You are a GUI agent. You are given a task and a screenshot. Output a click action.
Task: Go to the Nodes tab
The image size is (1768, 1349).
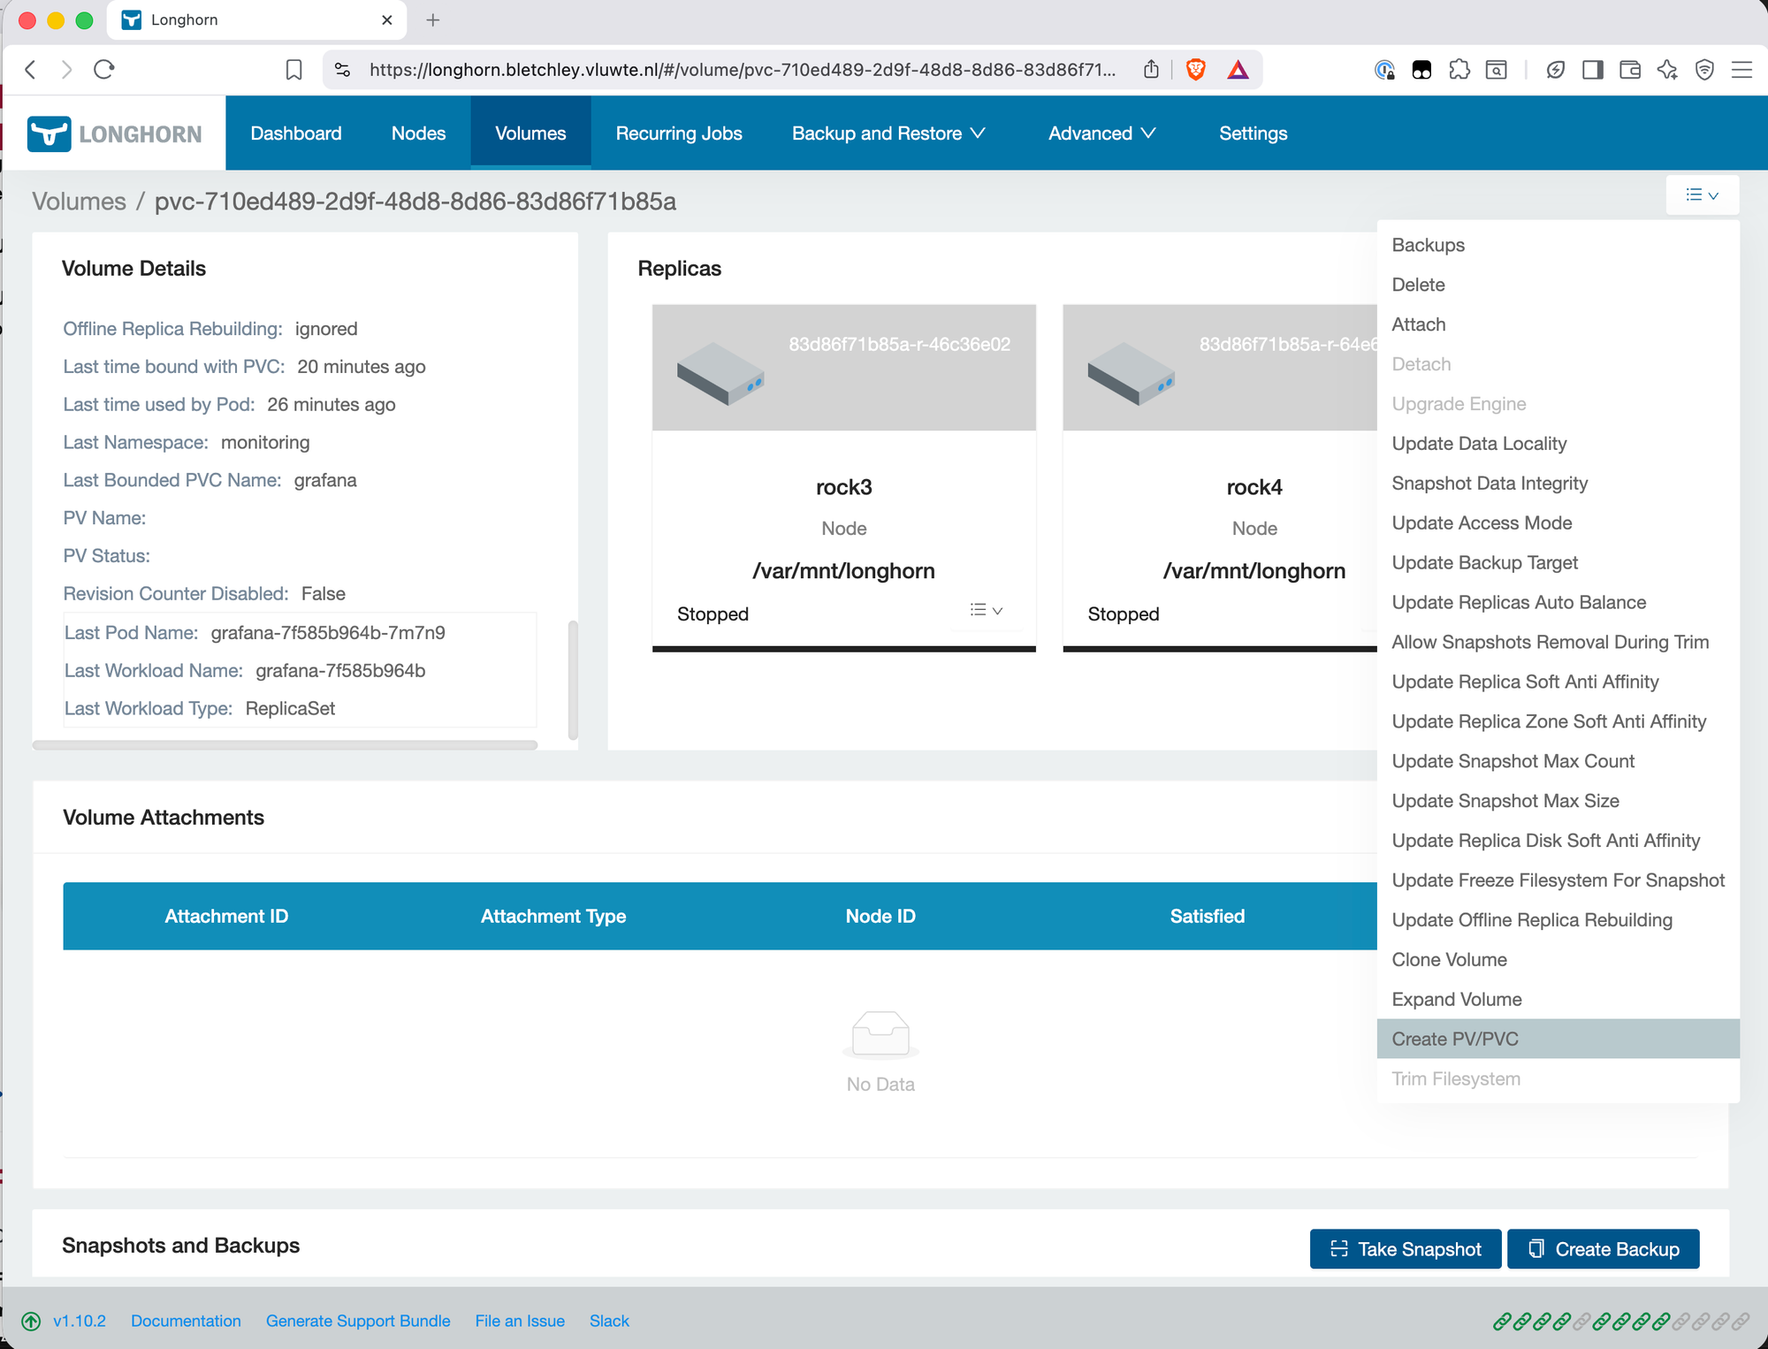418,133
